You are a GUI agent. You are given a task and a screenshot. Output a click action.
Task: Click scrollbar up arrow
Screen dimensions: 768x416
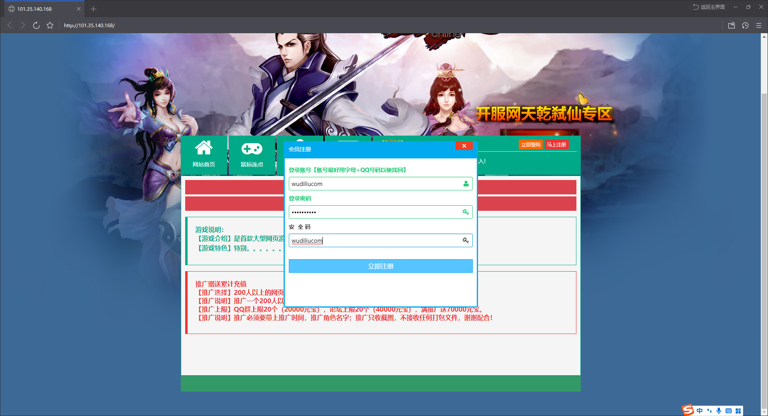(x=764, y=36)
